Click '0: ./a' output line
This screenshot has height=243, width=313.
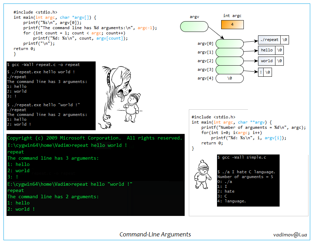[225, 182]
